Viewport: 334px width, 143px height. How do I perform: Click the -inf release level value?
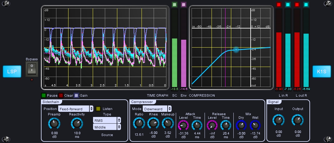(x=212, y=133)
